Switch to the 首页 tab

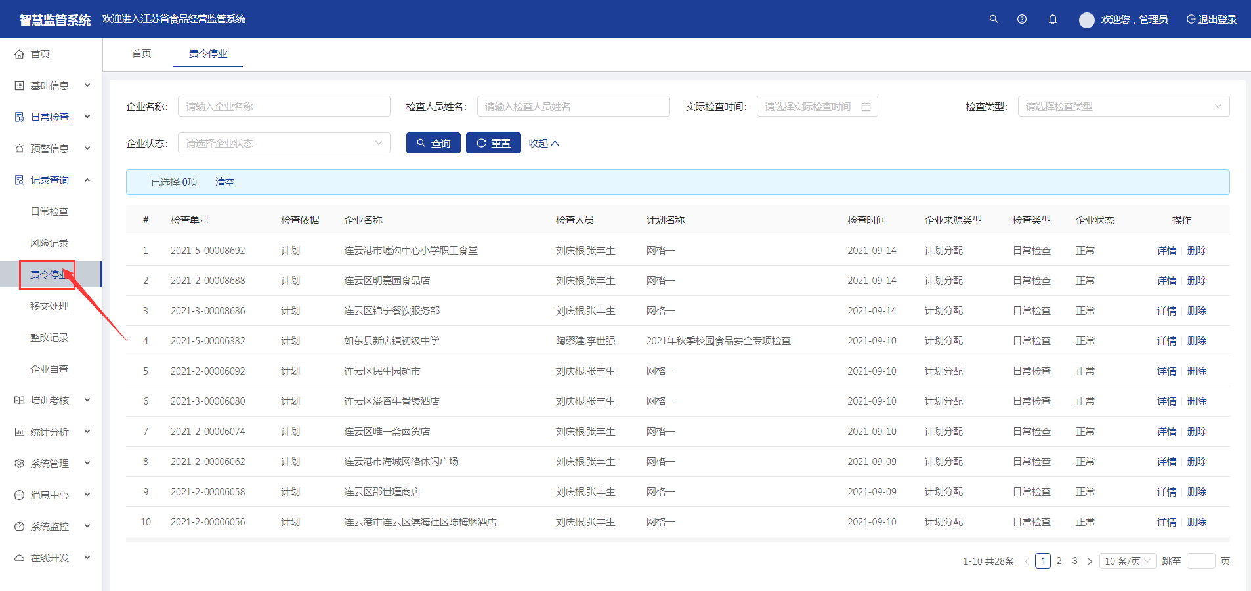tap(142, 54)
